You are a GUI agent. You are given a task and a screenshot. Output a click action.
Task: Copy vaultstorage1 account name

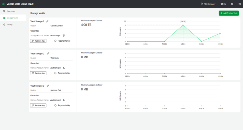64,36
